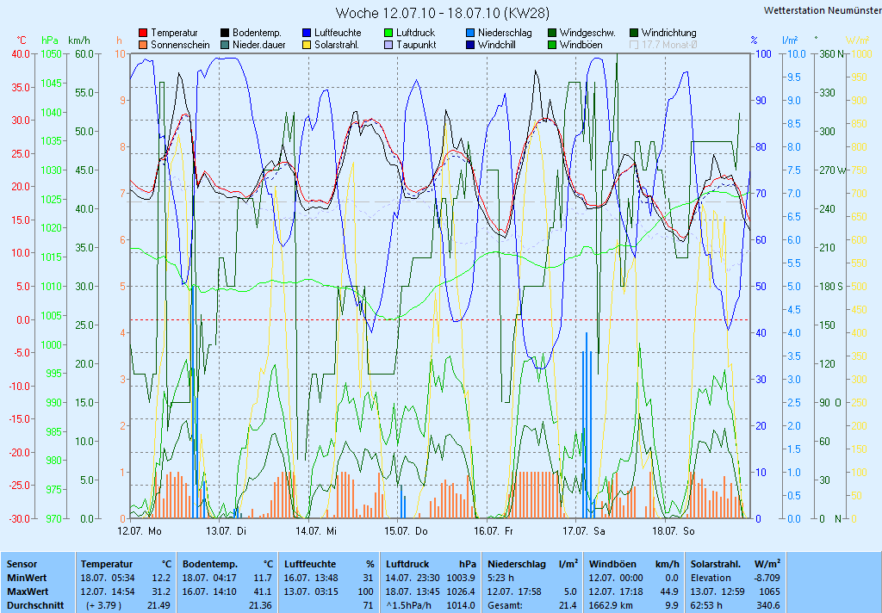
Task: Select the Durchschnitt row label
Action: pos(34,606)
